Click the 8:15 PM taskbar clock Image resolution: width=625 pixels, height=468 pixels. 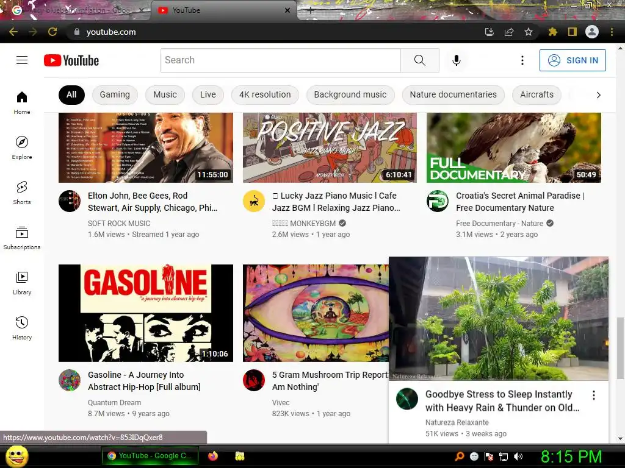point(571,456)
